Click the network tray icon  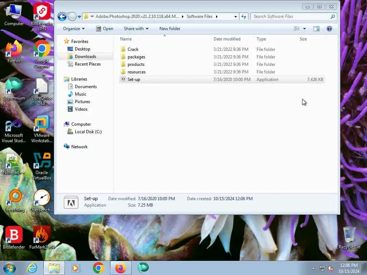tap(322, 269)
